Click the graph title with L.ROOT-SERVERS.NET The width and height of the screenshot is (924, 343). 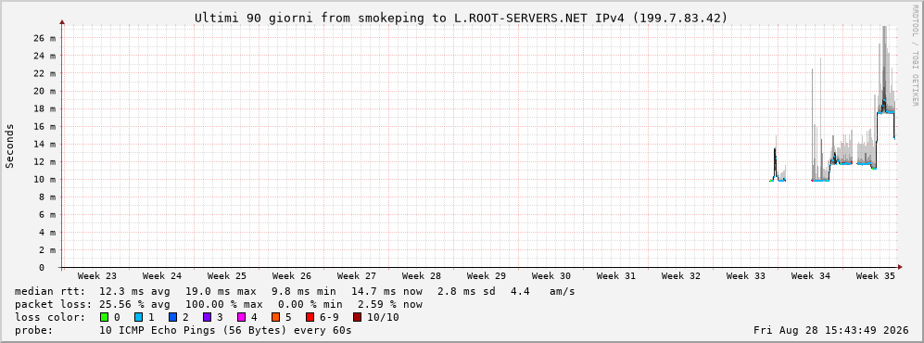pyautogui.click(x=462, y=19)
